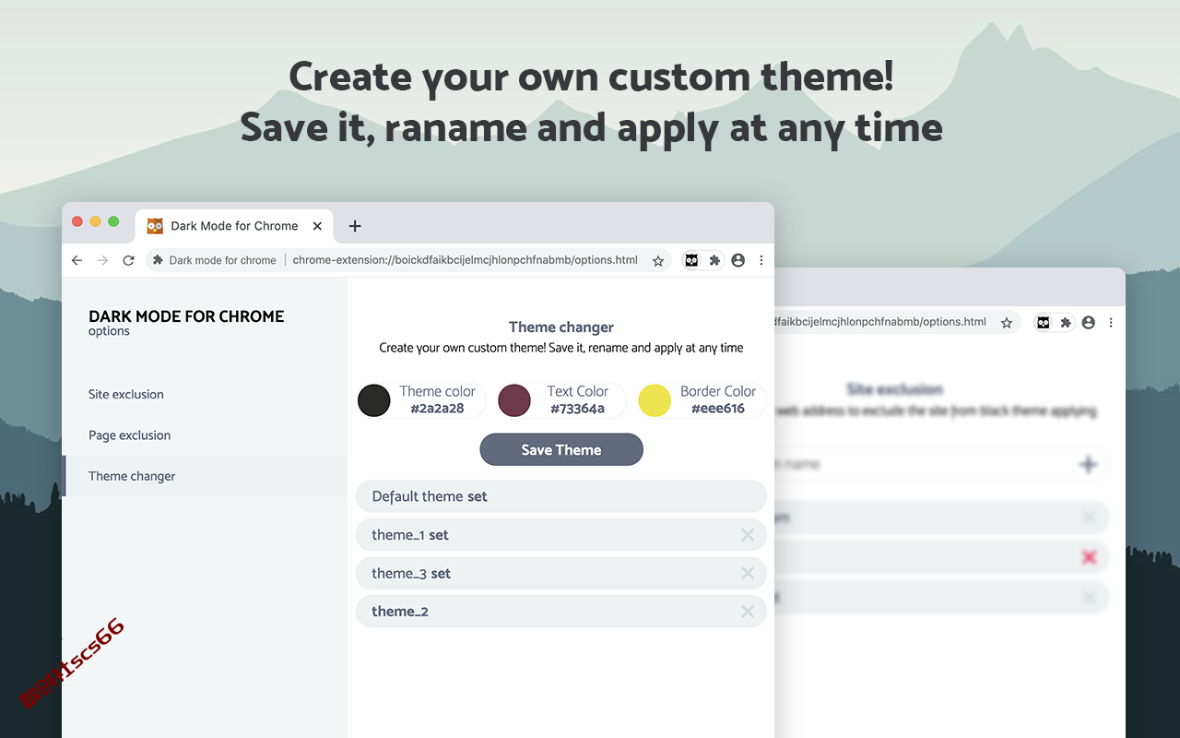The height and width of the screenshot is (738, 1180).
Task: Click the macOS red close window button
Action: (77, 221)
